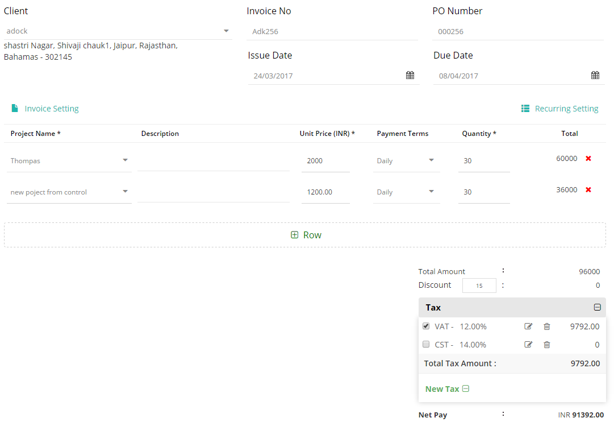The height and width of the screenshot is (426, 614).
Task: Click Description field in new poject row
Action: [x=214, y=192]
